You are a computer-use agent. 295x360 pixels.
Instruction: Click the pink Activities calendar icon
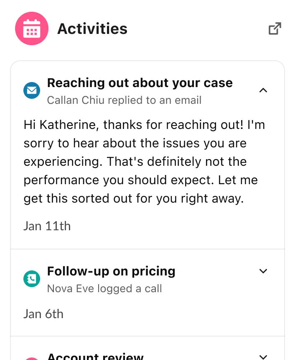coord(32,28)
